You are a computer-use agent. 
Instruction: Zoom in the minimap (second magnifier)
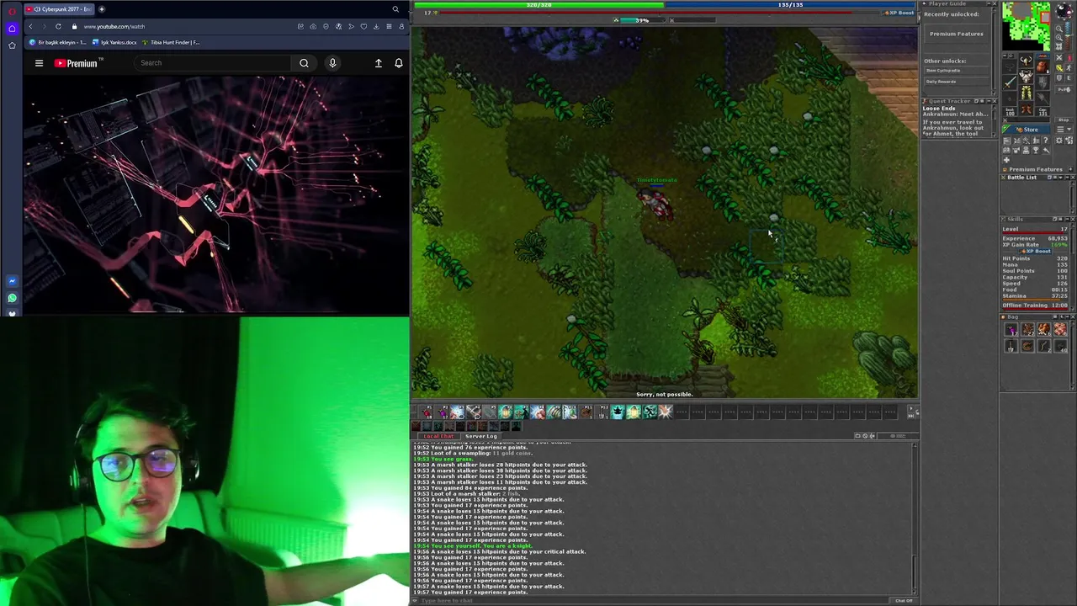pyautogui.click(x=1059, y=37)
